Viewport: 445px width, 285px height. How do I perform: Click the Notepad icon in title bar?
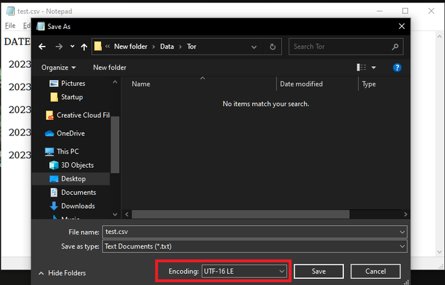point(10,11)
